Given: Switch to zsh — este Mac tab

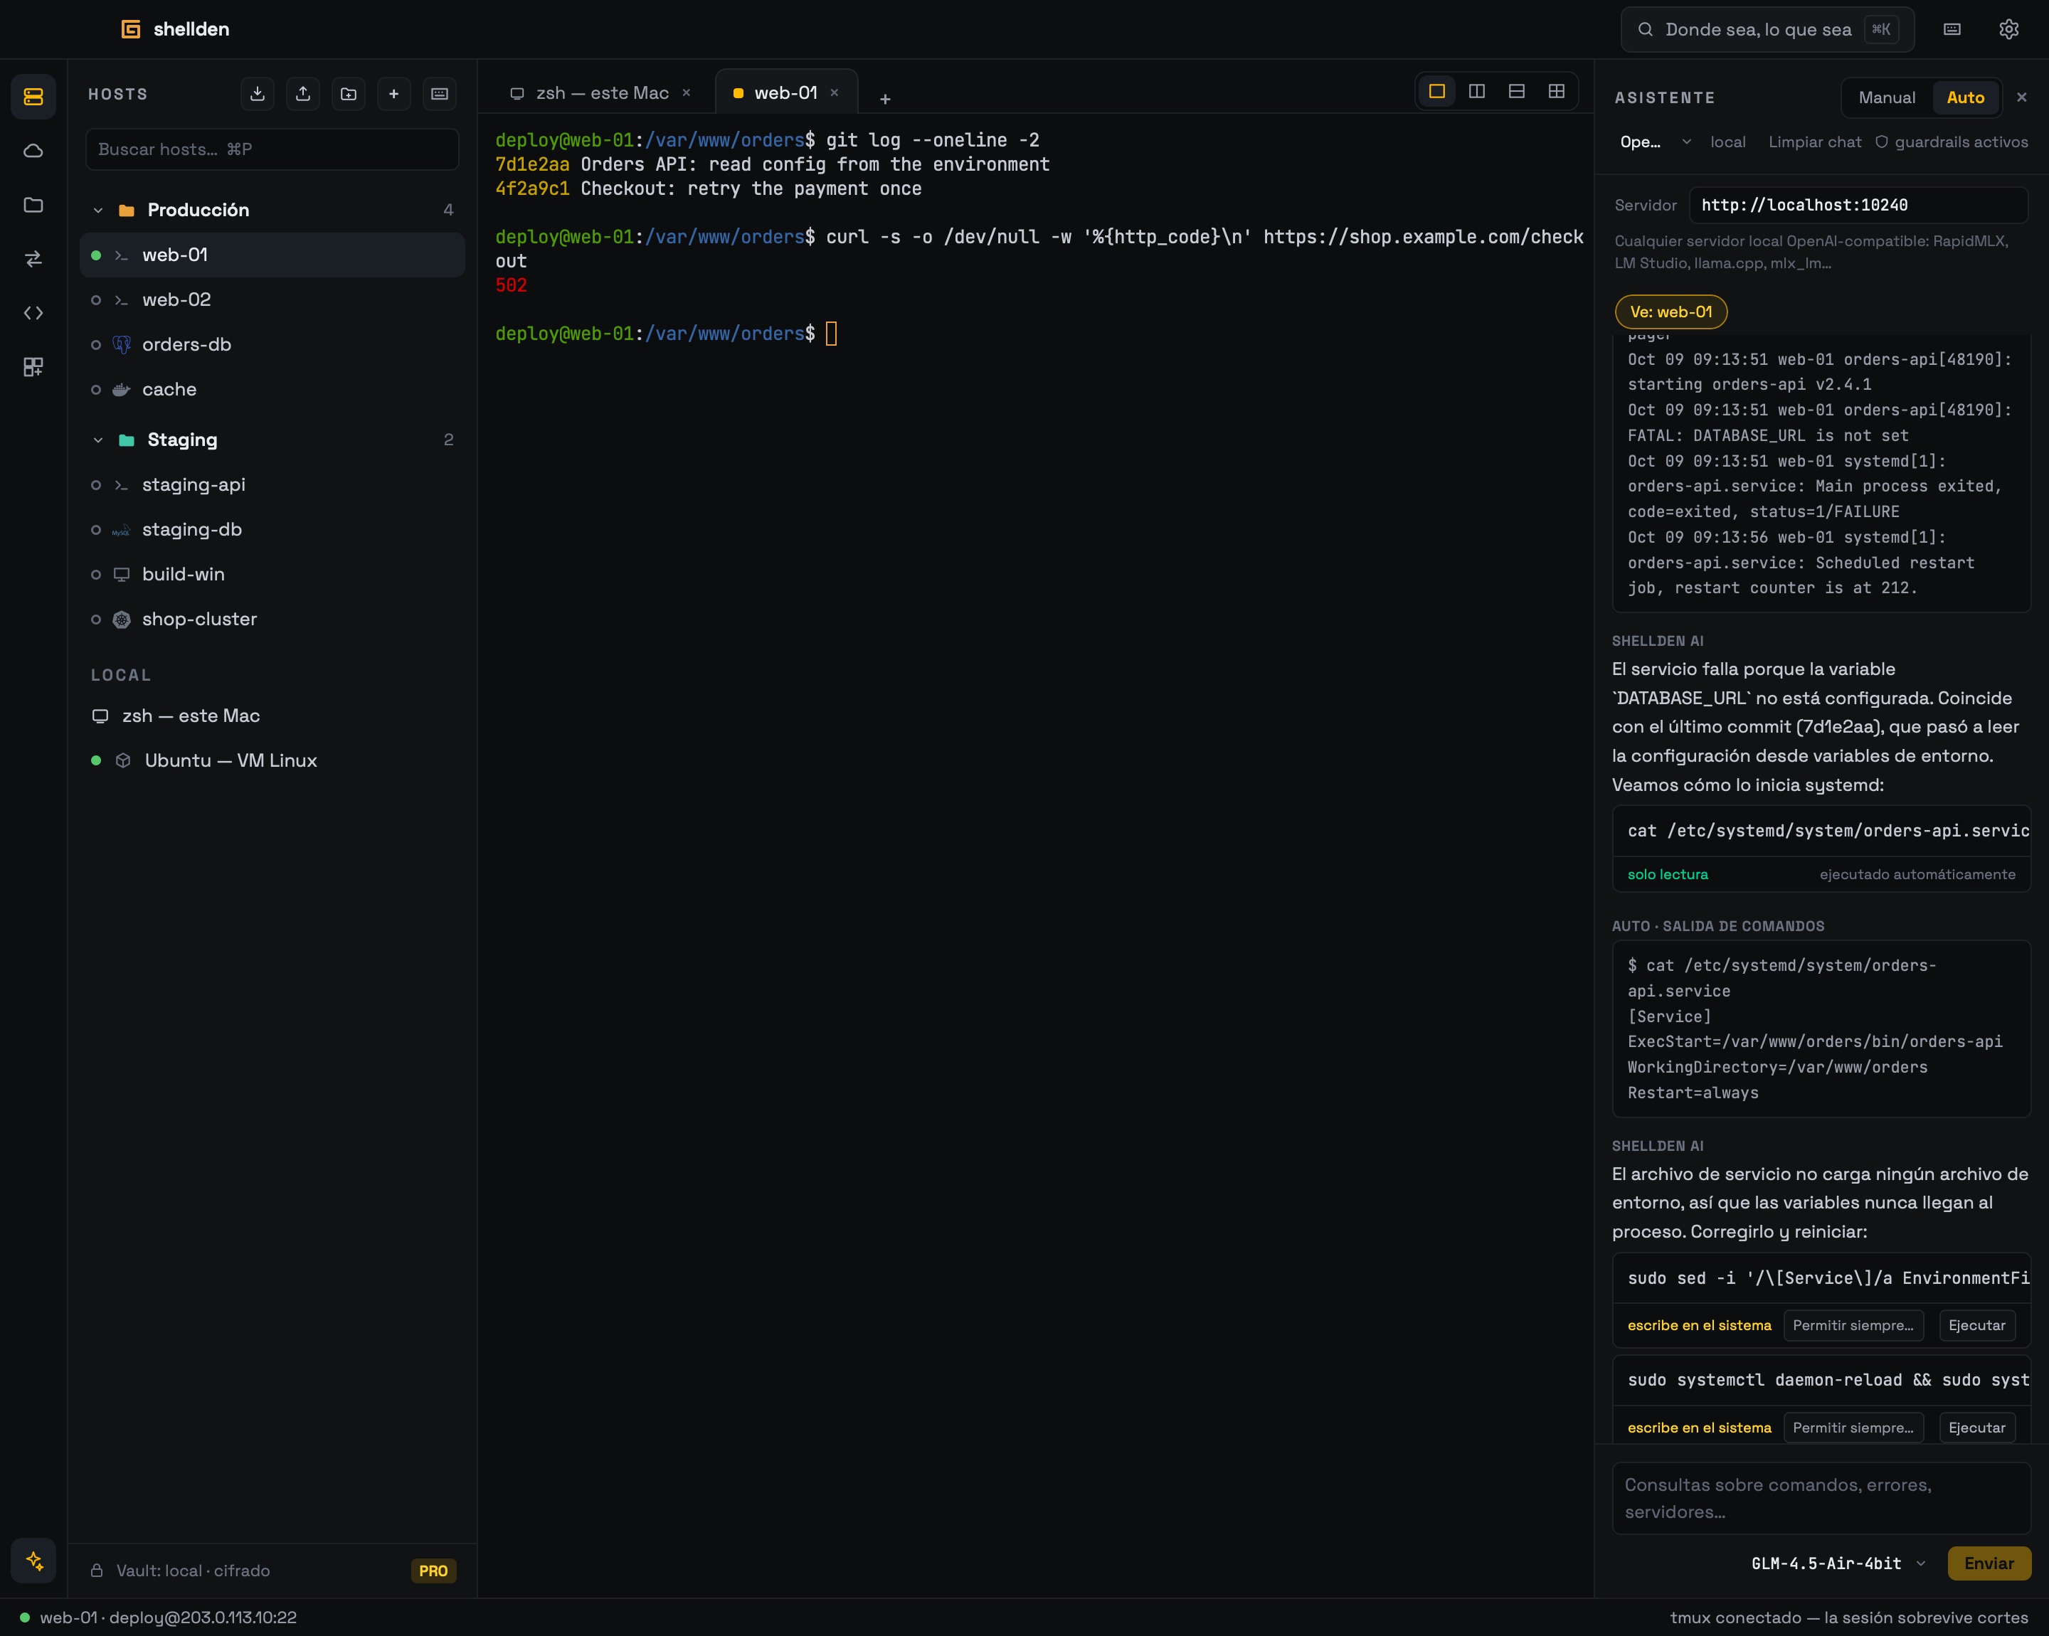Looking at the screenshot, I should (x=600, y=92).
